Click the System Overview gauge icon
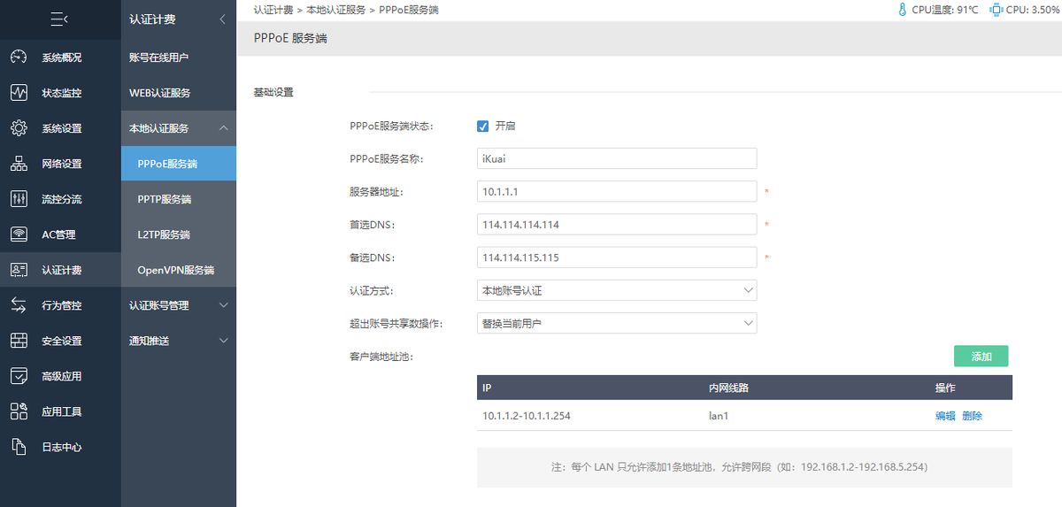This screenshot has height=507, width=1062. 19,58
